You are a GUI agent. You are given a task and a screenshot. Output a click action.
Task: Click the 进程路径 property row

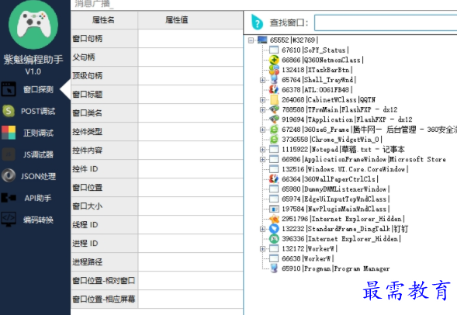click(x=157, y=262)
